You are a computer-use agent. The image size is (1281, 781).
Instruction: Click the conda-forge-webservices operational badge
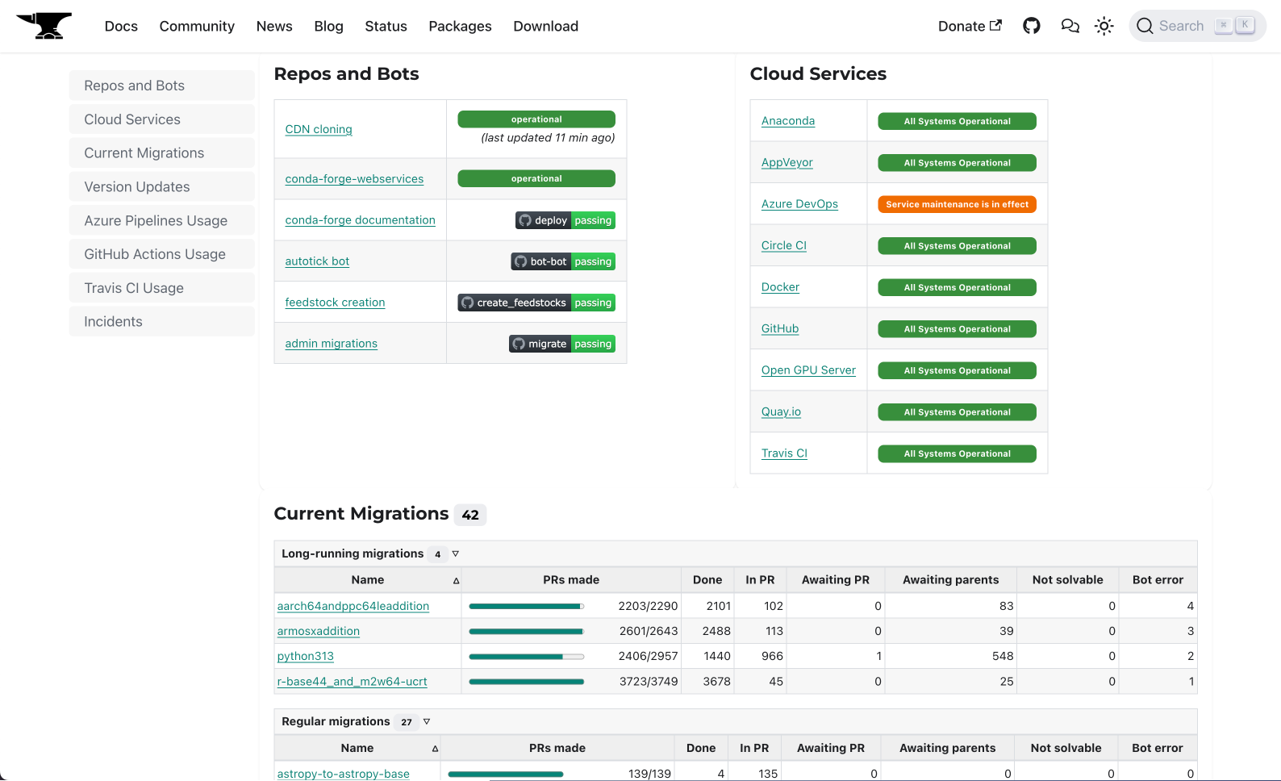tap(536, 178)
